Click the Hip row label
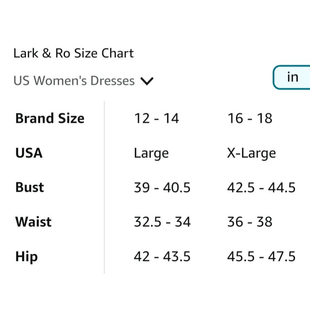The image size is (310, 310). pyautogui.click(x=26, y=257)
